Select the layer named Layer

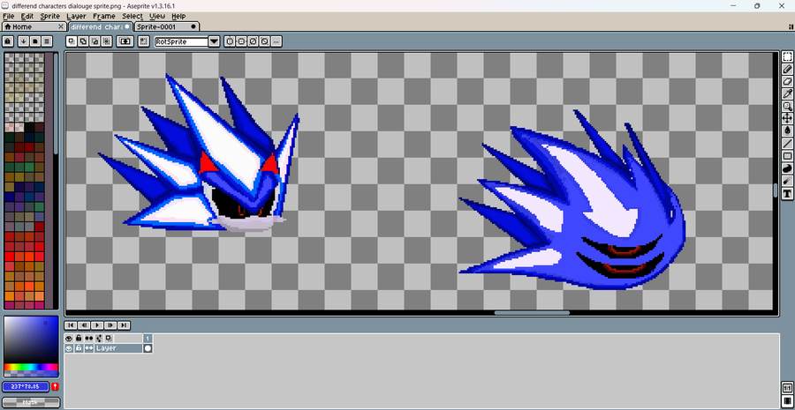pos(118,348)
